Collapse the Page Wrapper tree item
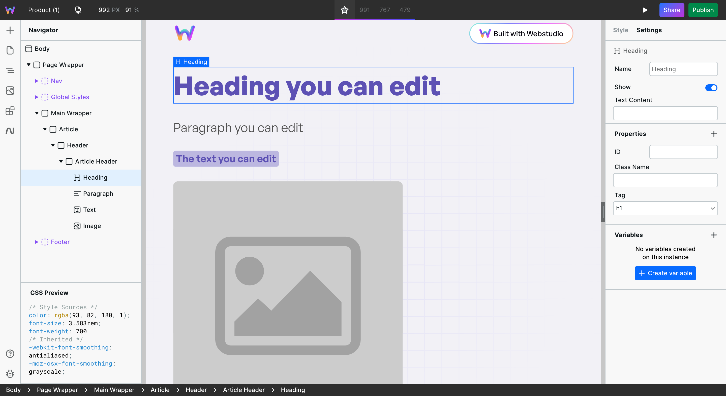726x396 pixels. click(x=29, y=65)
